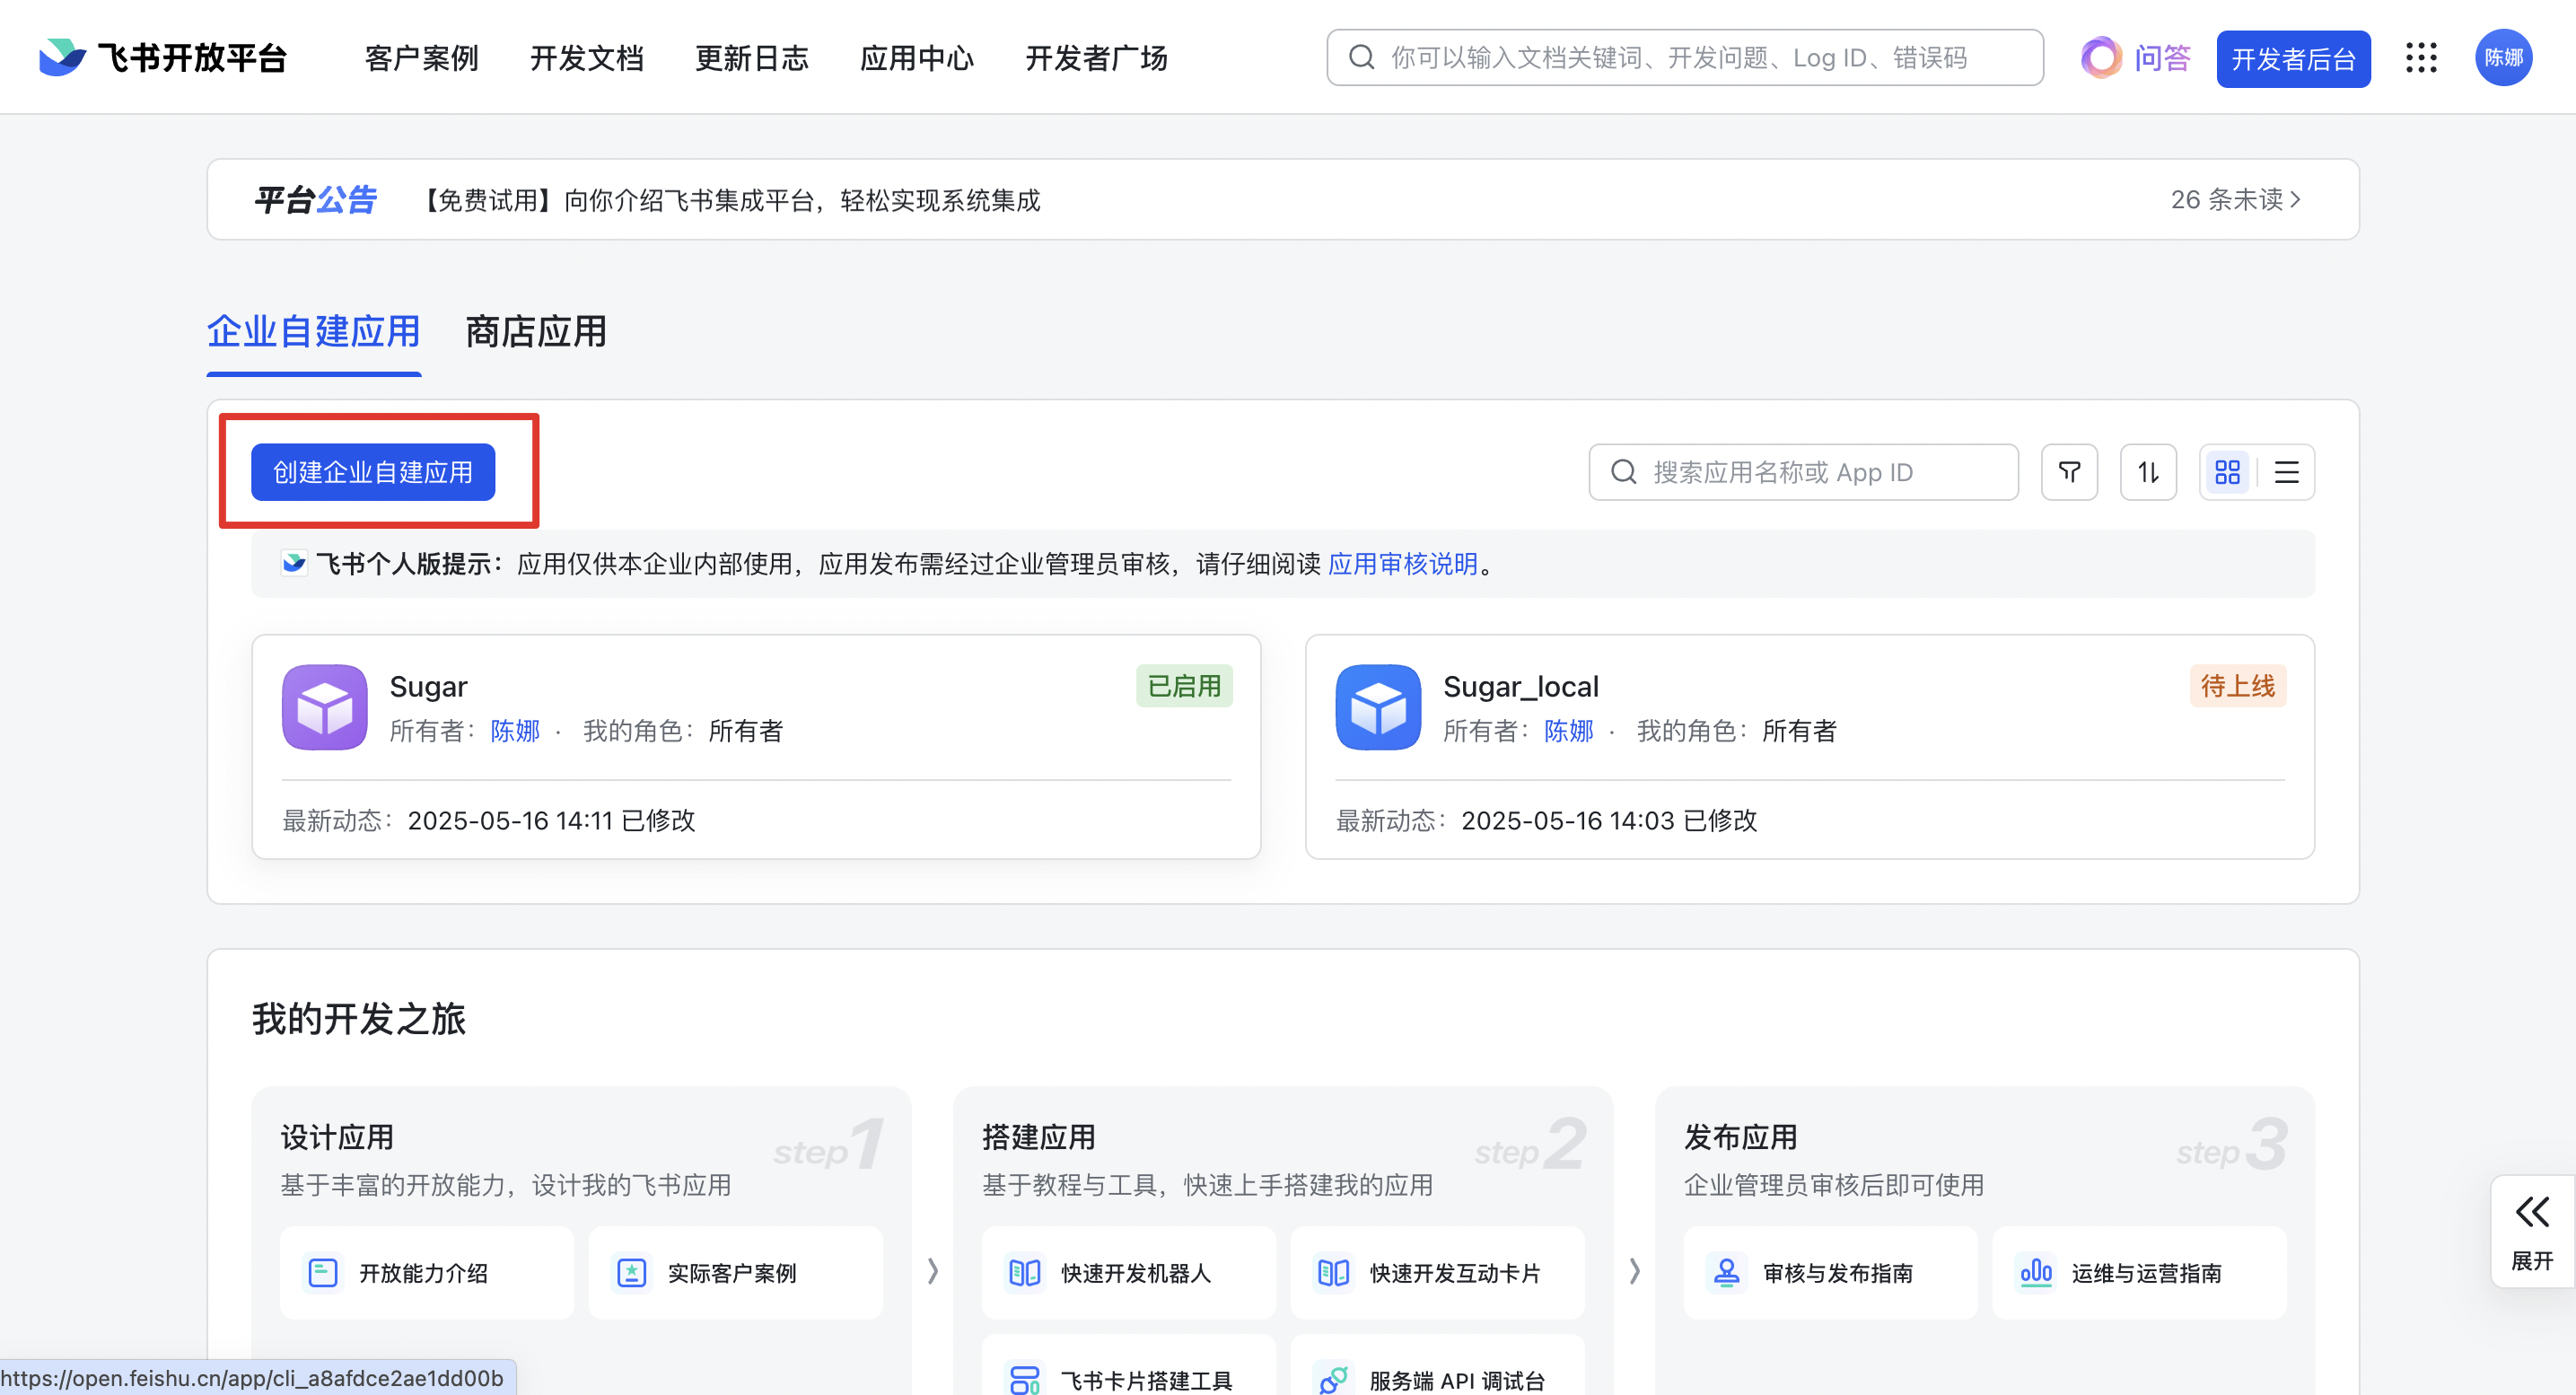Screen dimensions: 2576x1395
Task: Open the 实际客户案例 guide
Action: 735,1272
